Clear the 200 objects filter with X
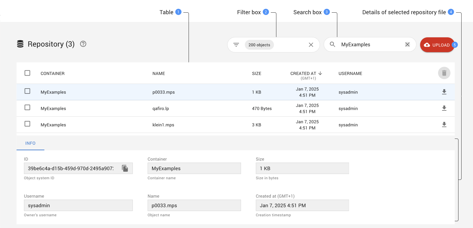 311,45
